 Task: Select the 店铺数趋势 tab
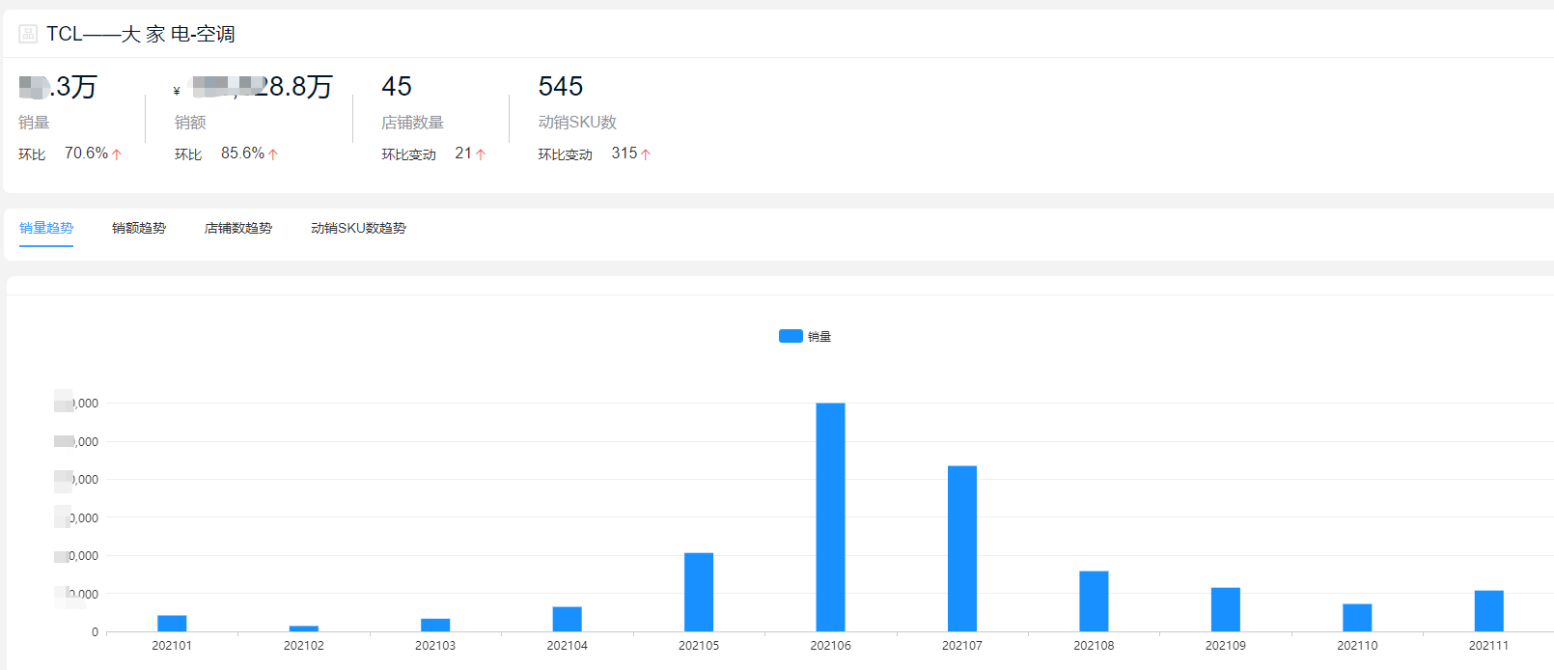coord(238,228)
